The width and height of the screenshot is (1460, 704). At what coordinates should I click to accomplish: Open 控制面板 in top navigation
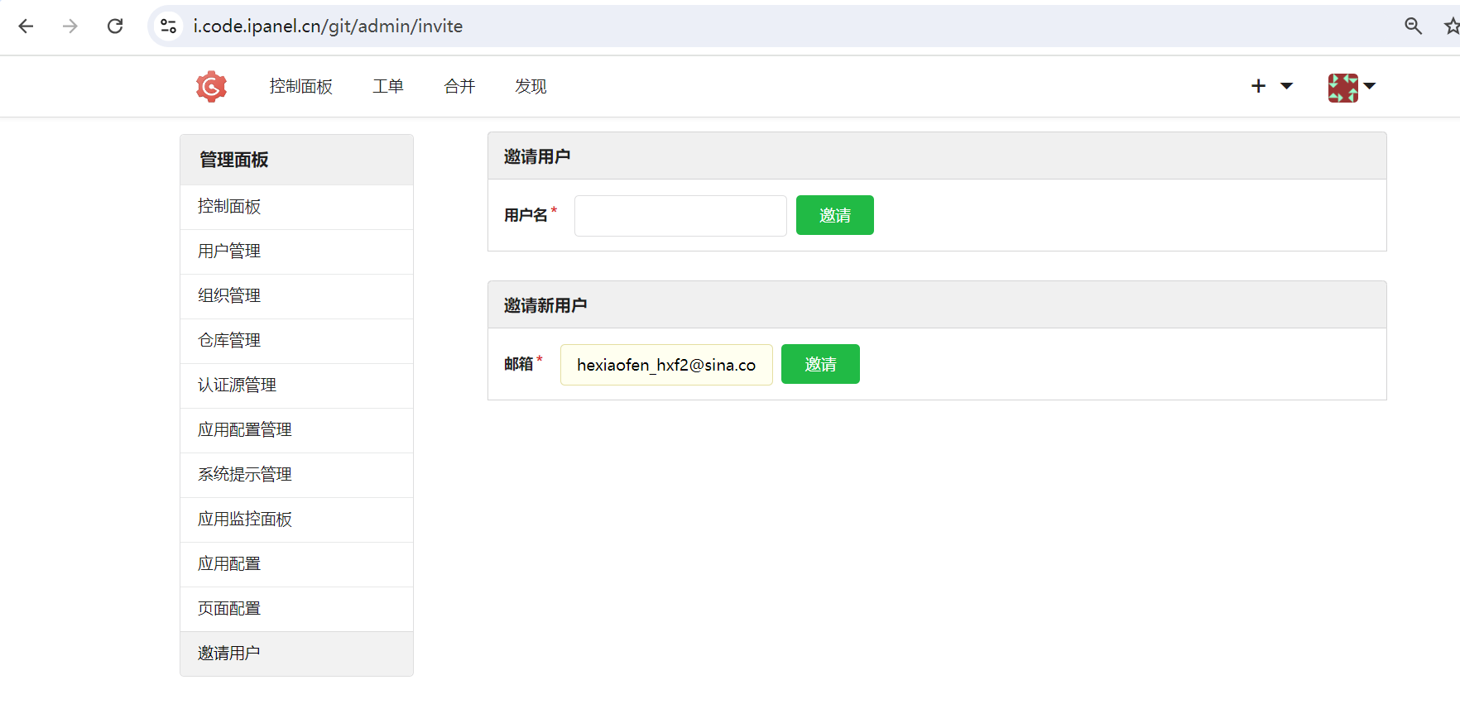click(x=300, y=86)
